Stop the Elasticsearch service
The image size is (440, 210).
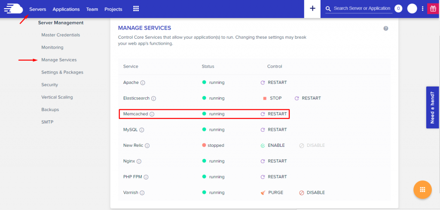[272, 98]
